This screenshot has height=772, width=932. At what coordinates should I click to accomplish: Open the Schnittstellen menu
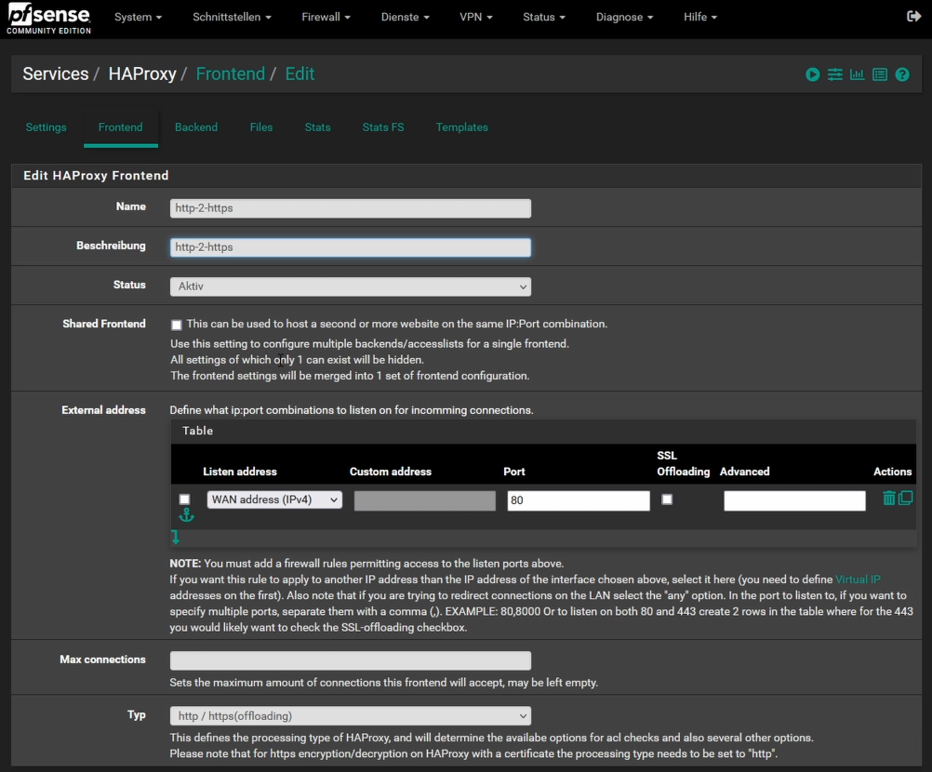click(232, 17)
